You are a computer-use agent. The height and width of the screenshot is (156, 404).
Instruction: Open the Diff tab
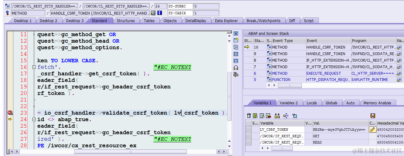click(x=292, y=21)
